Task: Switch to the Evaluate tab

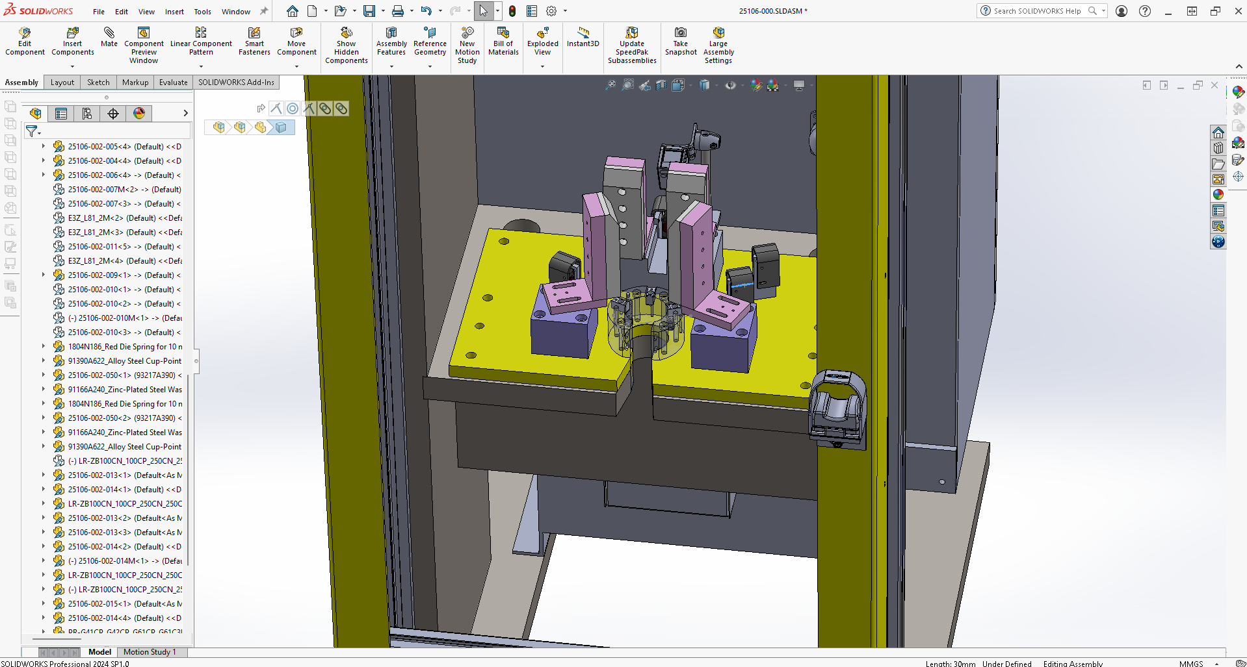Action: tap(174, 82)
